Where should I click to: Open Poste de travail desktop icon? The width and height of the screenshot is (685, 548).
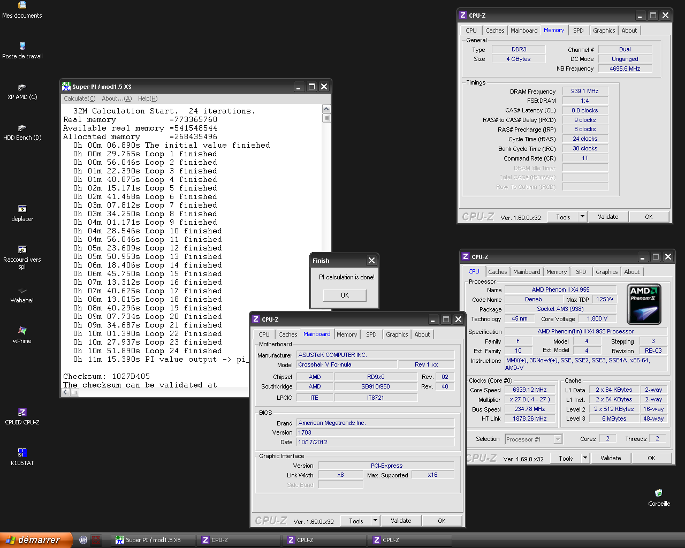pyautogui.click(x=22, y=50)
